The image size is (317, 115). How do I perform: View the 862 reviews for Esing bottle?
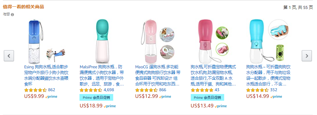pos(52,90)
